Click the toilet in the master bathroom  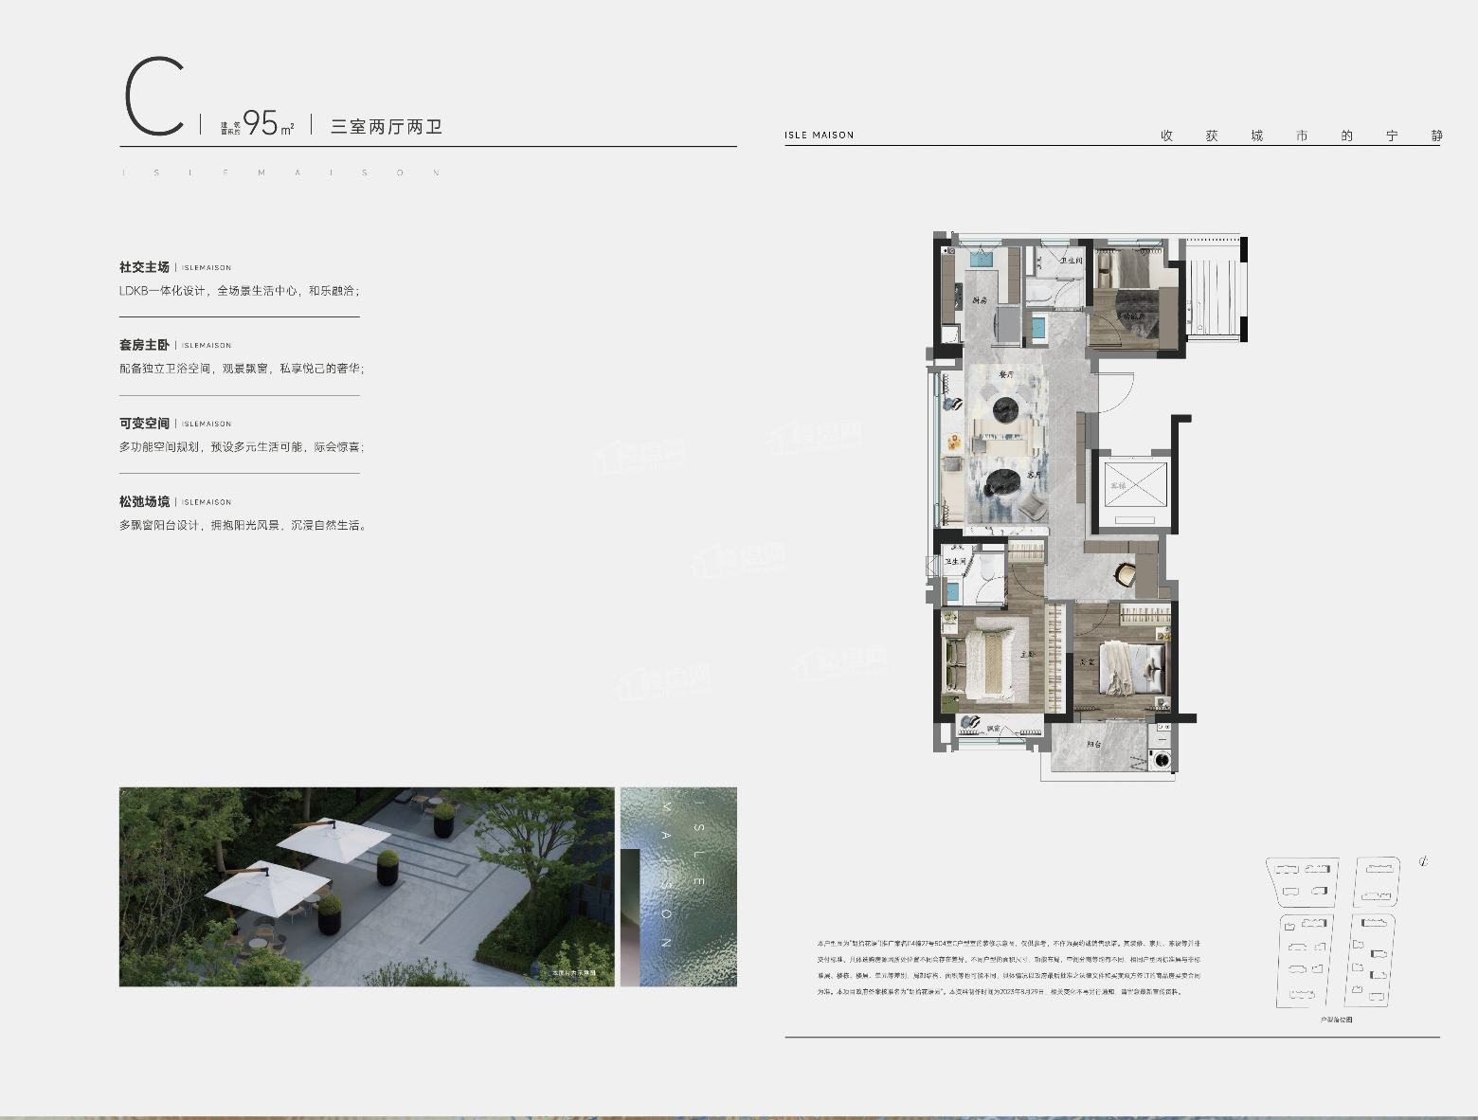tap(988, 568)
